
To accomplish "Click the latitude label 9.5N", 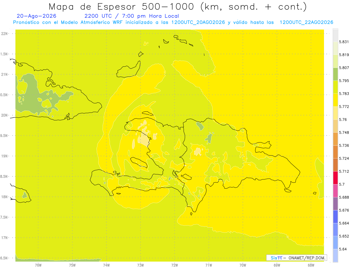I will [x=4, y=136].
